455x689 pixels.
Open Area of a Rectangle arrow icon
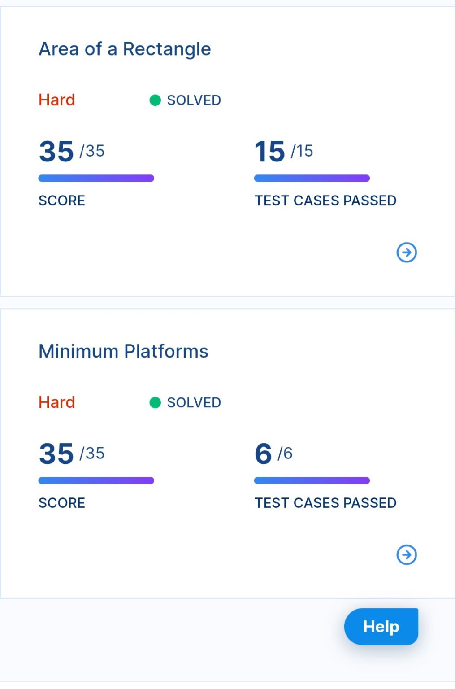[x=407, y=252]
